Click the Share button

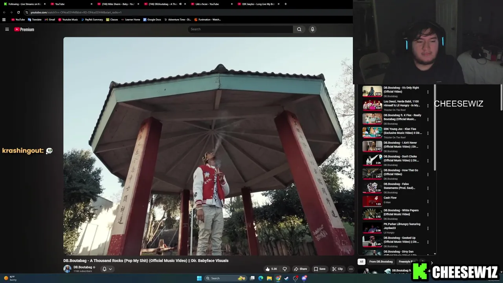(x=300, y=269)
